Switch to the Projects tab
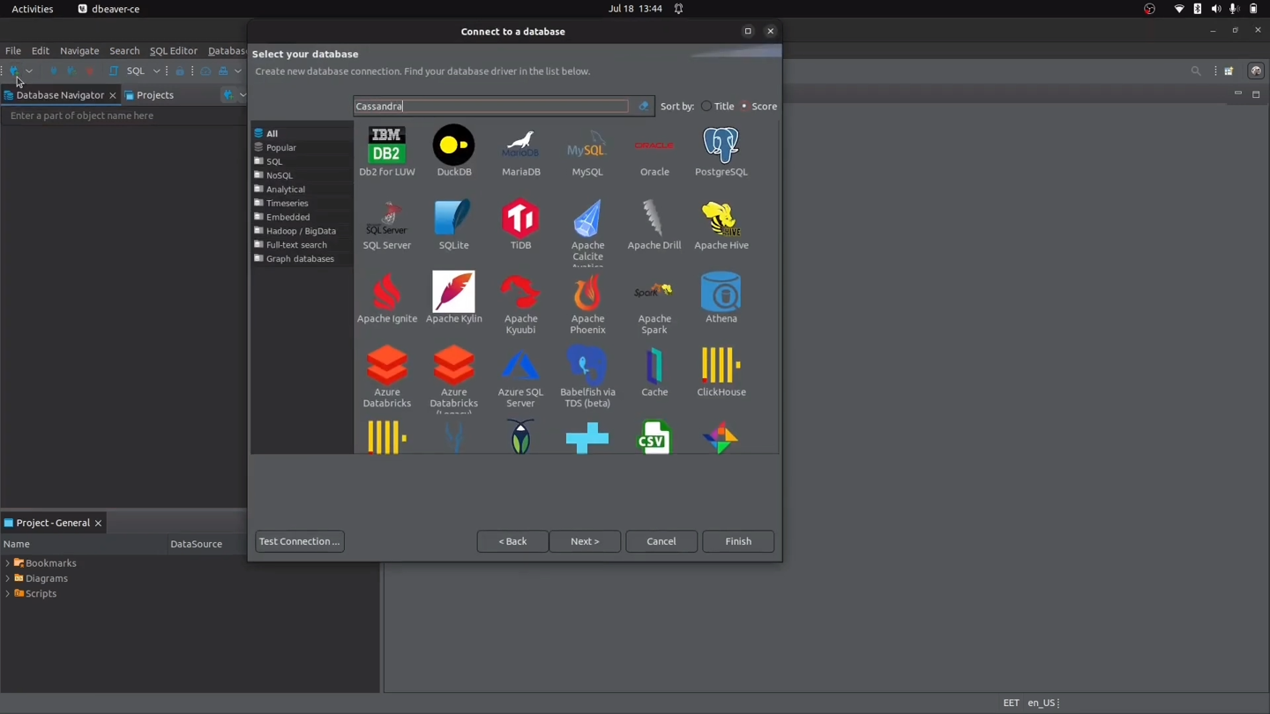Viewport: 1270px width, 714px height. [x=149, y=95]
